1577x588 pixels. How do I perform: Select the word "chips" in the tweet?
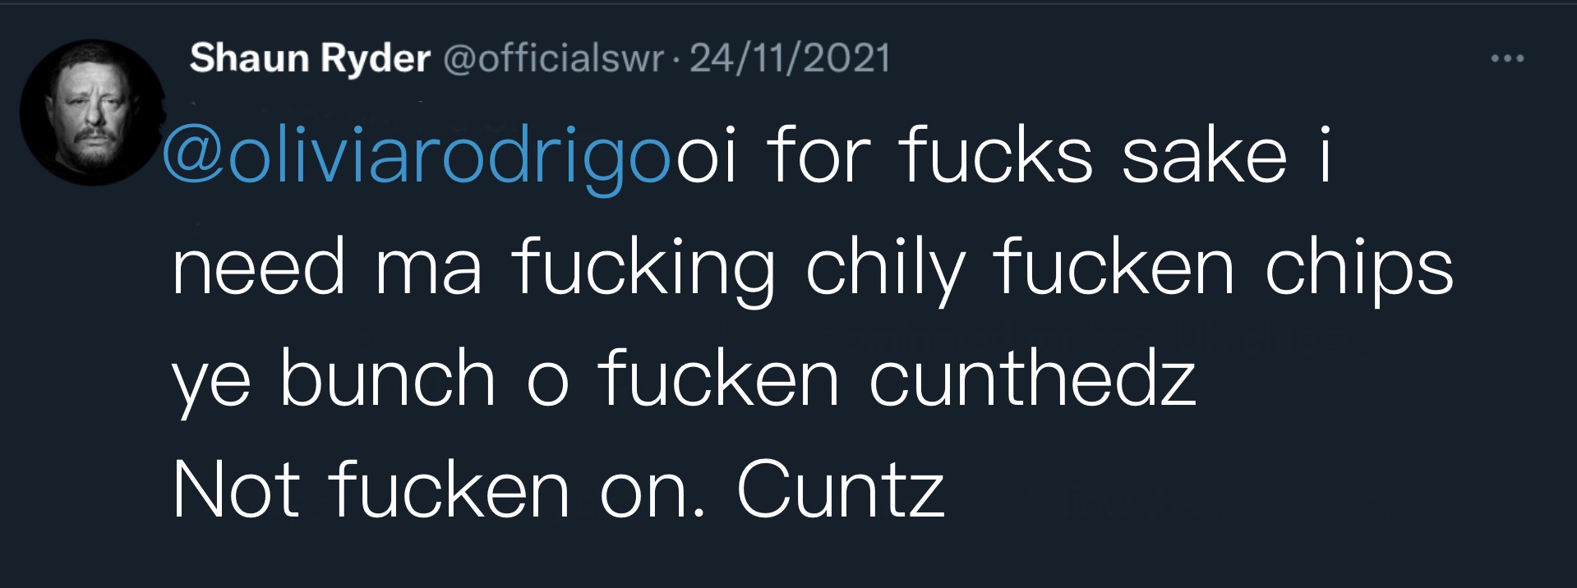pyautogui.click(x=1359, y=271)
